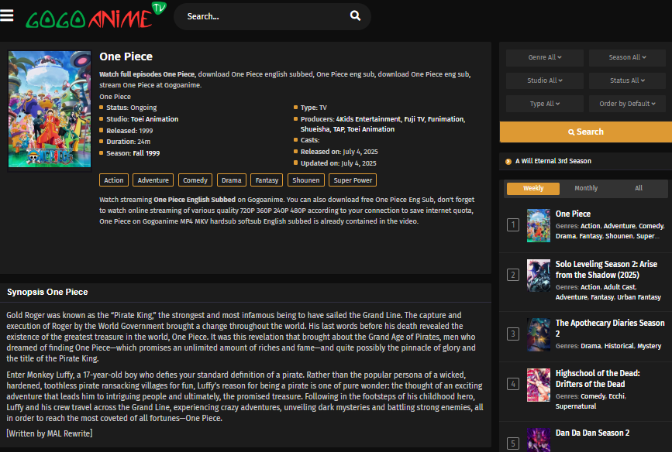The image size is (672, 452).
Task: Click the Ecchi genre under Highschool of the Dead
Action: 617,396
